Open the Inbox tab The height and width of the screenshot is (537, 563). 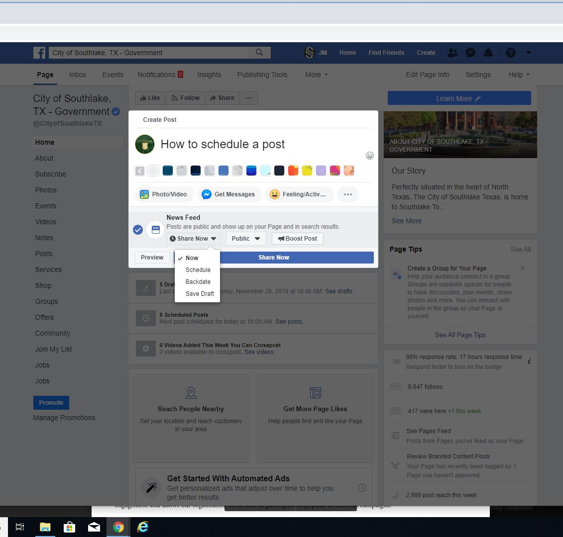pos(78,75)
